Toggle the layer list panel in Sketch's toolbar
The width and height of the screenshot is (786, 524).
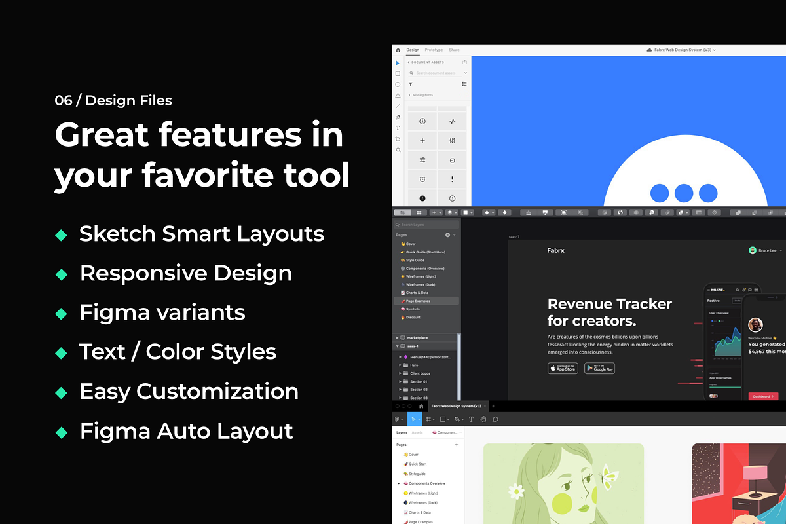pyautogui.click(x=402, y=212)
